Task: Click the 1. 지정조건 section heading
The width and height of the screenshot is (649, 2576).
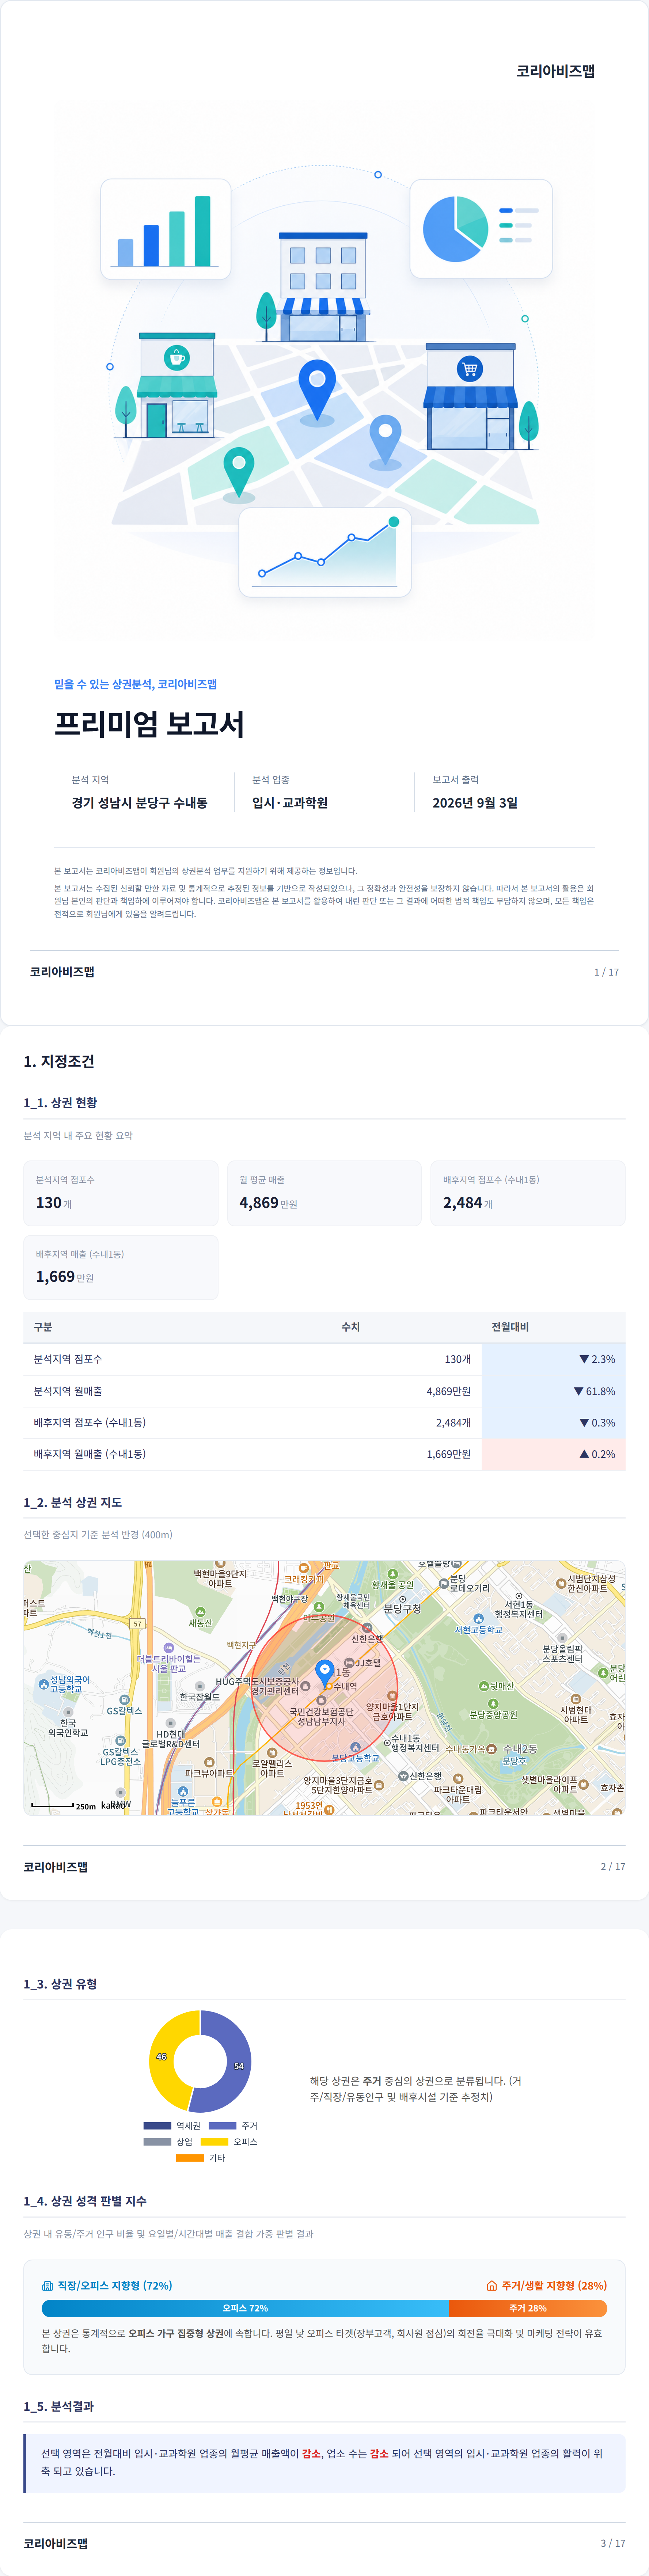Action: click(x=59, y=1061)
